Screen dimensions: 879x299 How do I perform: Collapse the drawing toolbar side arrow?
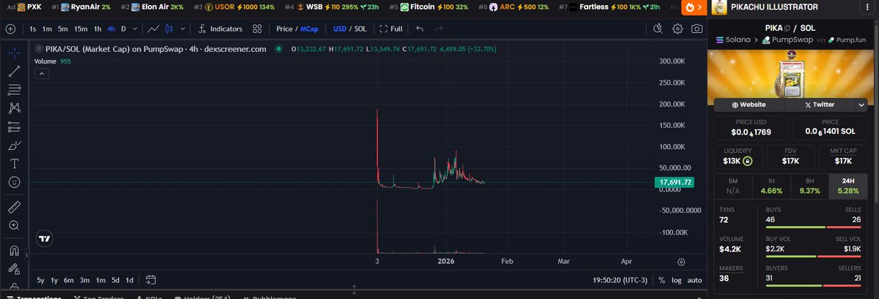(x=27, y=255)
